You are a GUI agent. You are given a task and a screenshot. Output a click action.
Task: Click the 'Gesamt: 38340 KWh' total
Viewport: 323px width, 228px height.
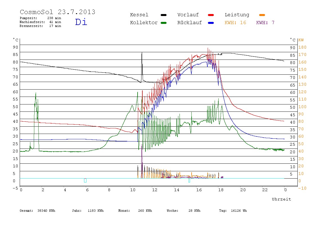[37, 211]
